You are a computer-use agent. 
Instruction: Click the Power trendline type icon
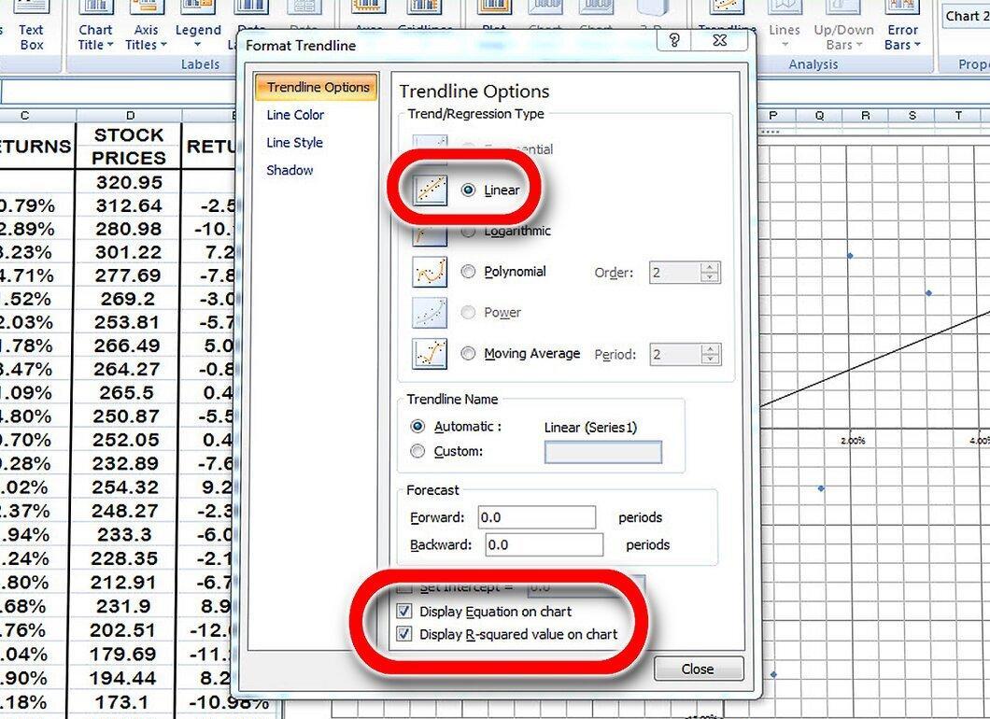pos(430,313)
